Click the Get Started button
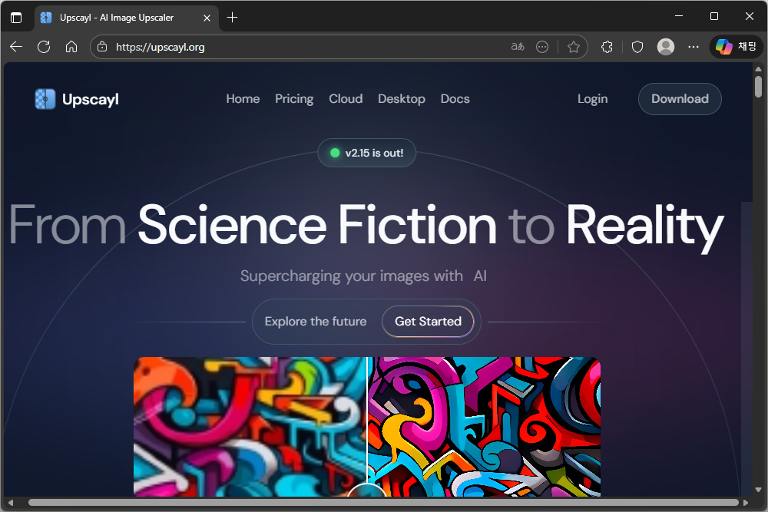 click(x=428, y=322)
